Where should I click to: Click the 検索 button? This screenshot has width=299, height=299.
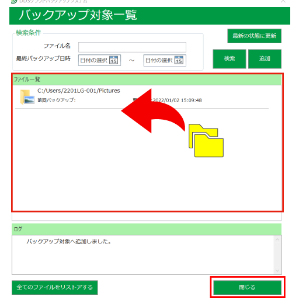(230, 58)
